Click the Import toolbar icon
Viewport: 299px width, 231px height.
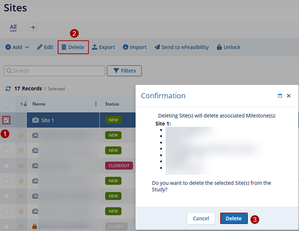point(125,47)
